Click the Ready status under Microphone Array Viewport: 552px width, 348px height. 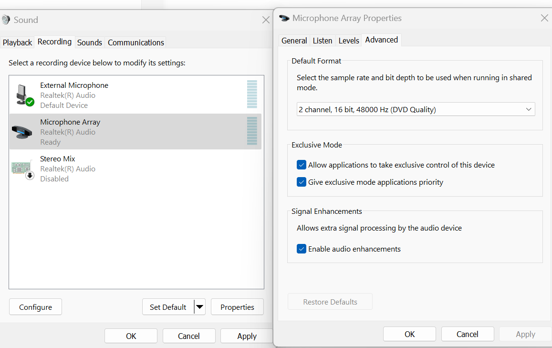pos(51,142)
